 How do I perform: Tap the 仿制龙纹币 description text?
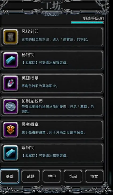[x=58, y=109]
